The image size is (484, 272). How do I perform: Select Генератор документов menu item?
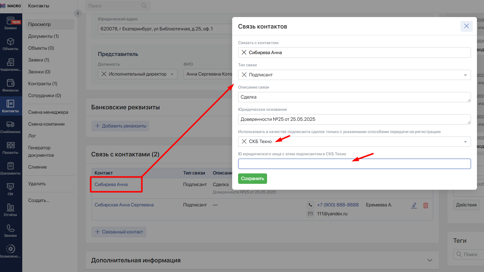tap(41, 152)
